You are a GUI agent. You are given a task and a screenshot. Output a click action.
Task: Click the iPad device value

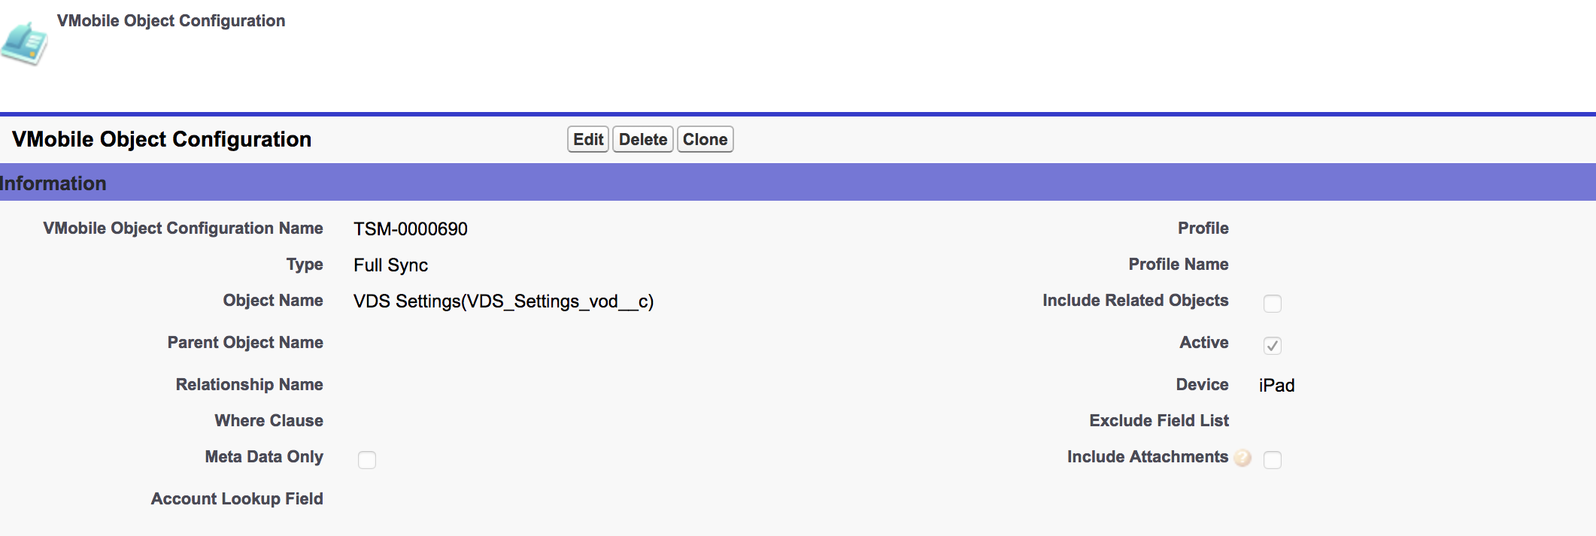click(x=1276, y=386)
